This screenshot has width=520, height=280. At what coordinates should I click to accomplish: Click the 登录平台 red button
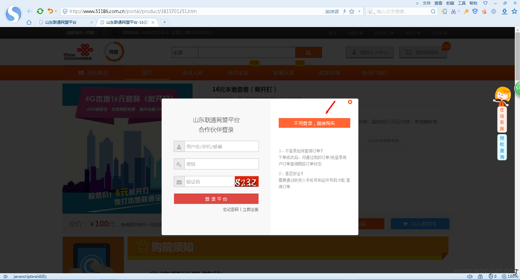[216, 199]
